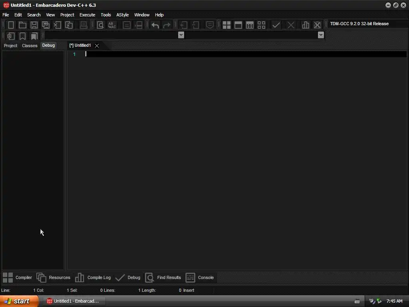Show the Resources bottom tab
409x307 pixels.
coord(54,277)
